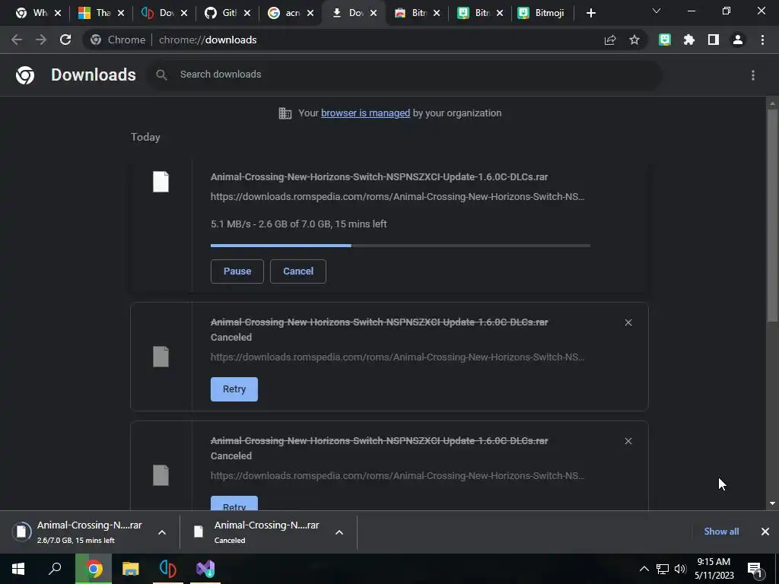This screenshot has height=584, width=779.
Task: Go forward to the next page
Action: point(41,40)
